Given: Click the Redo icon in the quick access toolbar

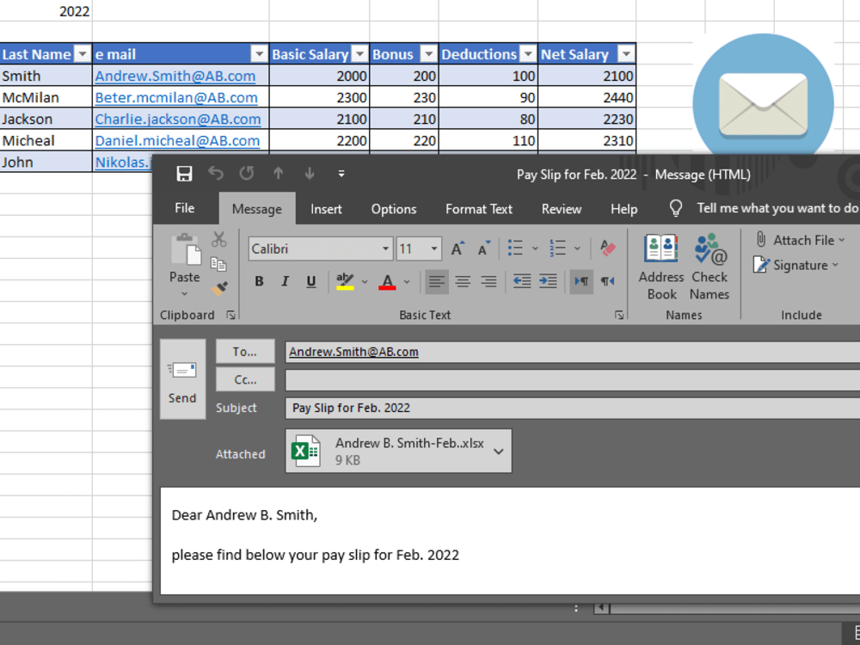Looking at the screenshot, I should pyautogui.click(x=247, y=174).
